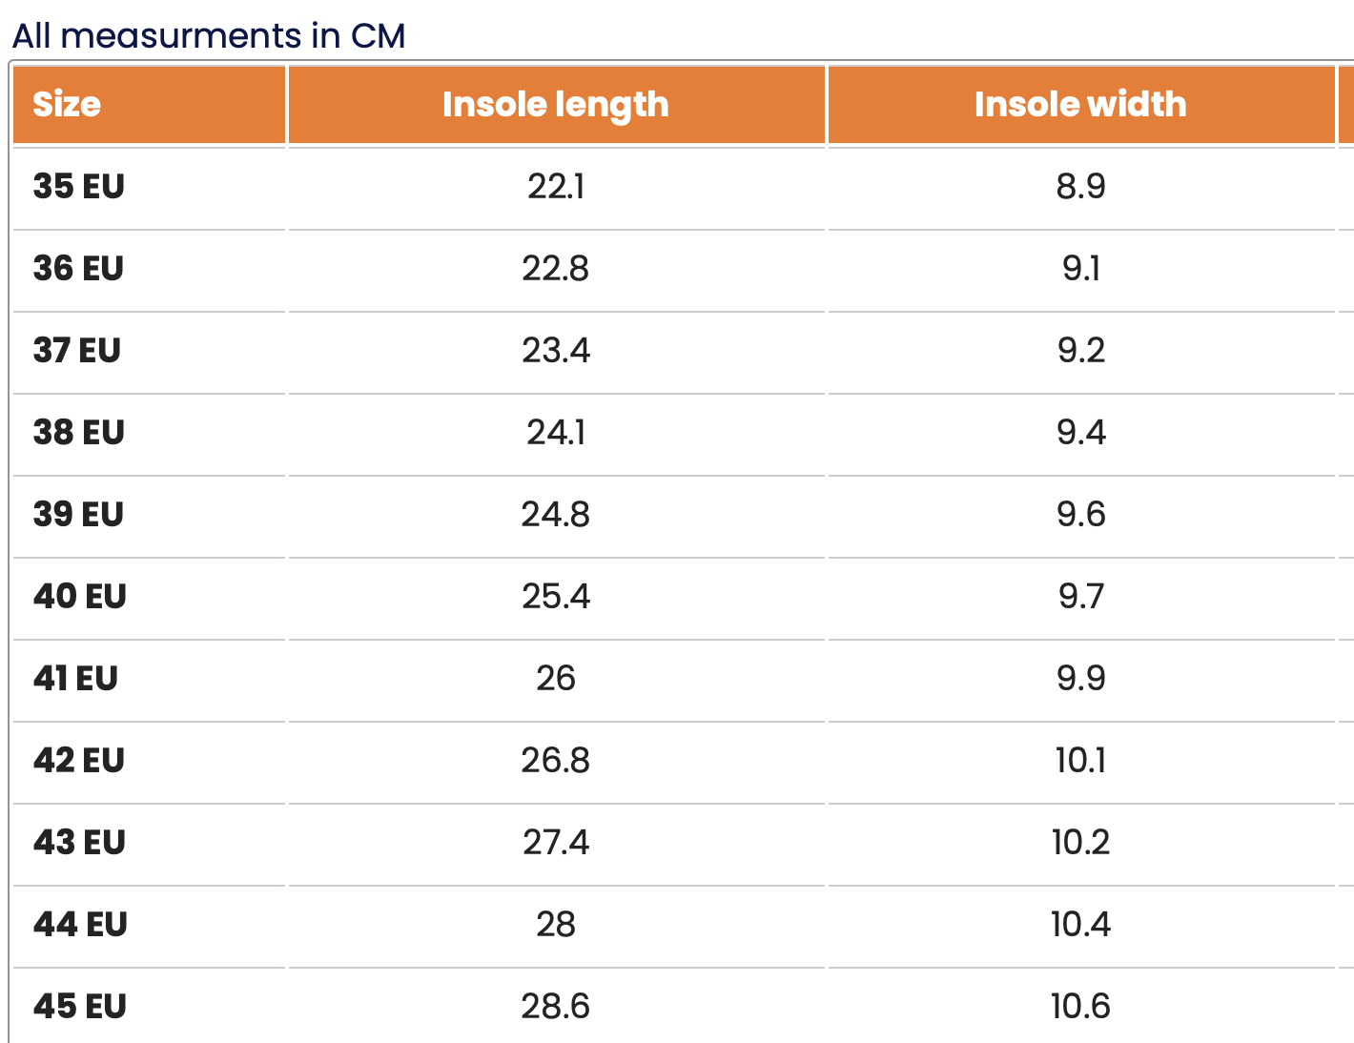Select the 42 EU size cell
Viewport: 1354px width, 1043px height.
(x=79, y=760)
